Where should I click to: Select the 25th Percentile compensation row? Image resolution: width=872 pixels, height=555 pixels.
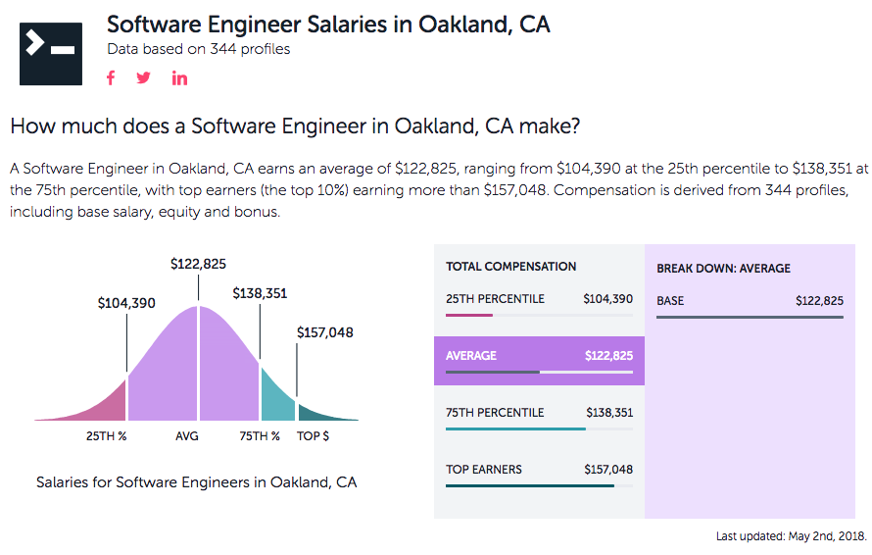[x=539, y=304]
